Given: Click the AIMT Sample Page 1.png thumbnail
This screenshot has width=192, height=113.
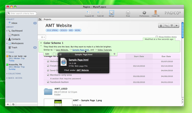Looking at the screenshot, I should pyautogui.click(x=58, y=103).
